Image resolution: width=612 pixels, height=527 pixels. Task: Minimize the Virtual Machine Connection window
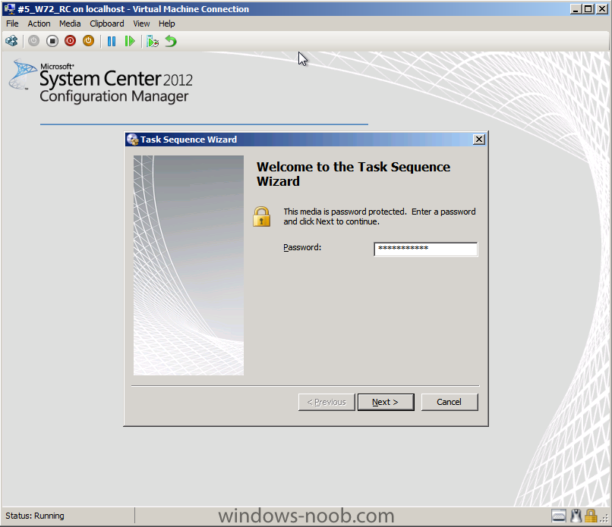575,8
